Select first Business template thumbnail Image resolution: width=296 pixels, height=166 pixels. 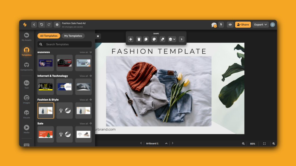(x=46, y=63)
